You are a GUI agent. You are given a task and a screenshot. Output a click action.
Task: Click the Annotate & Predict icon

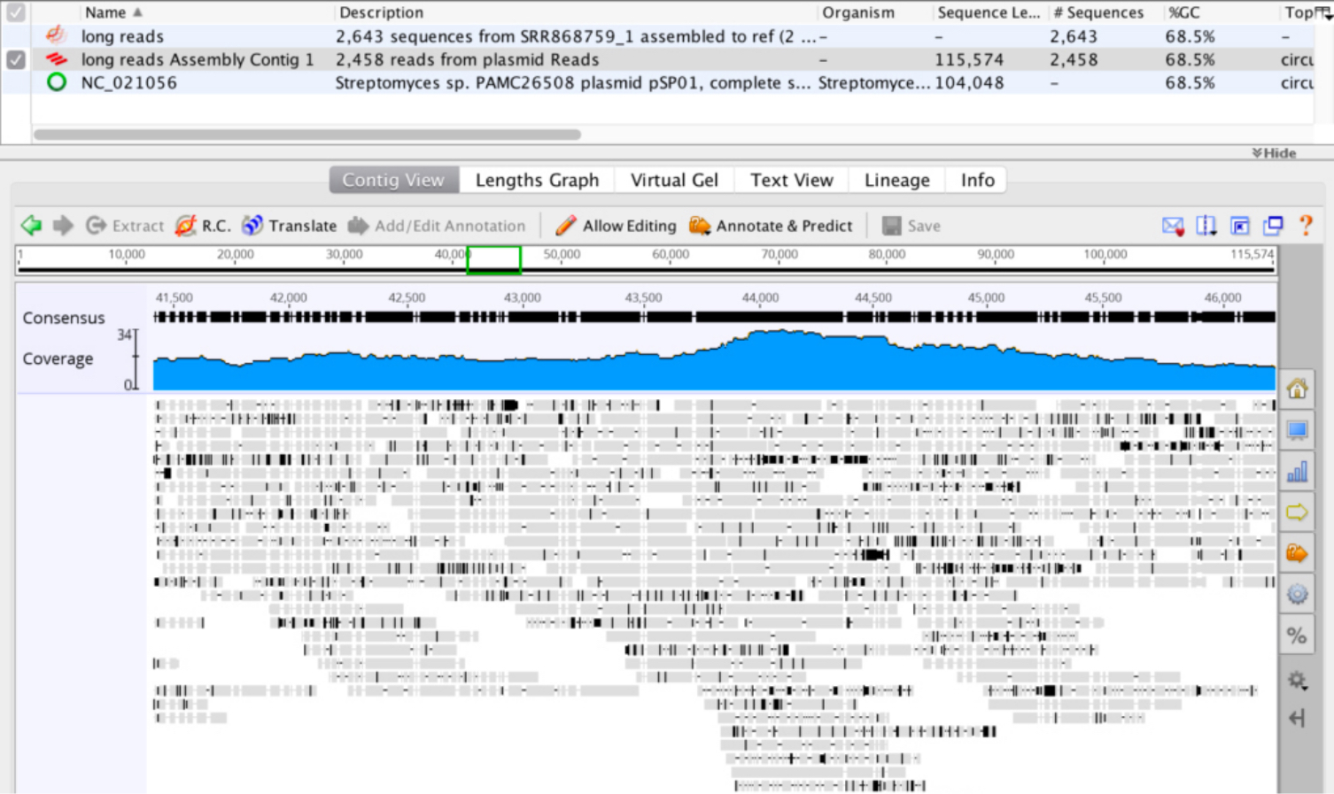click(700, 226)
